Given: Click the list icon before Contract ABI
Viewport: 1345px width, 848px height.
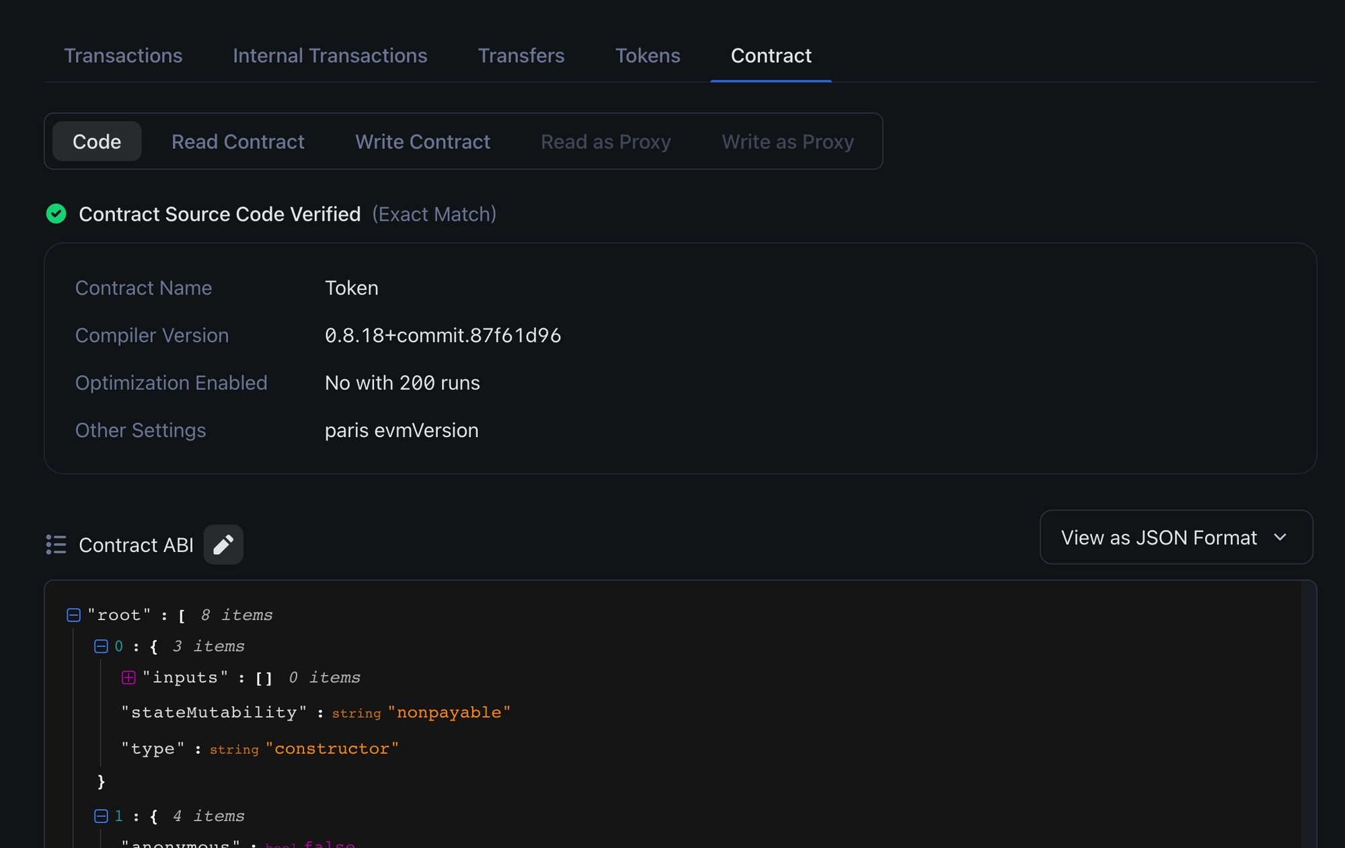Looking at the screenshot, I should 56,545.
